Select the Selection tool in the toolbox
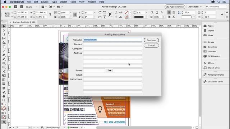This screenshot has height=129, width=230. (4, 26)
